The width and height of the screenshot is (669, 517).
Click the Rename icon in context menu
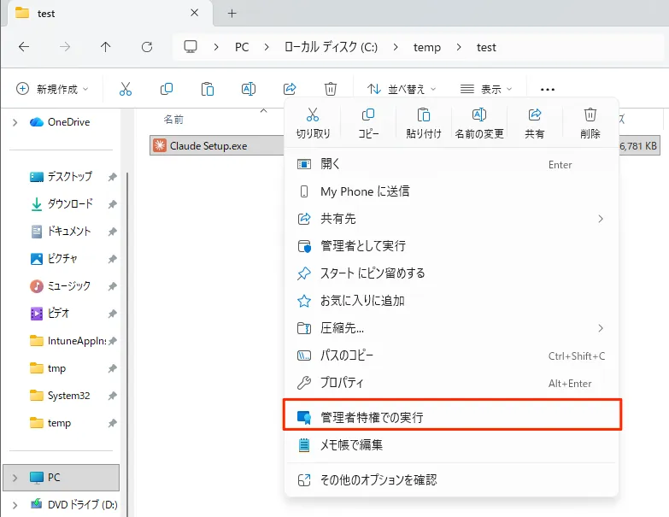[479, 115]
